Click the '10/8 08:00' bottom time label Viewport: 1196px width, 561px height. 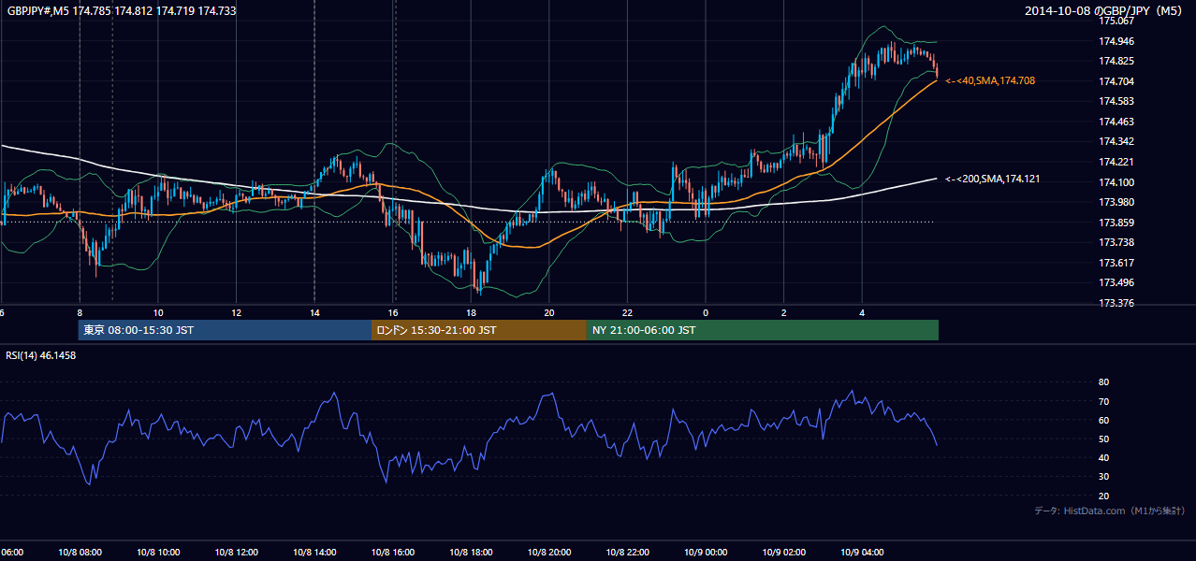click(x=79, y=553)
